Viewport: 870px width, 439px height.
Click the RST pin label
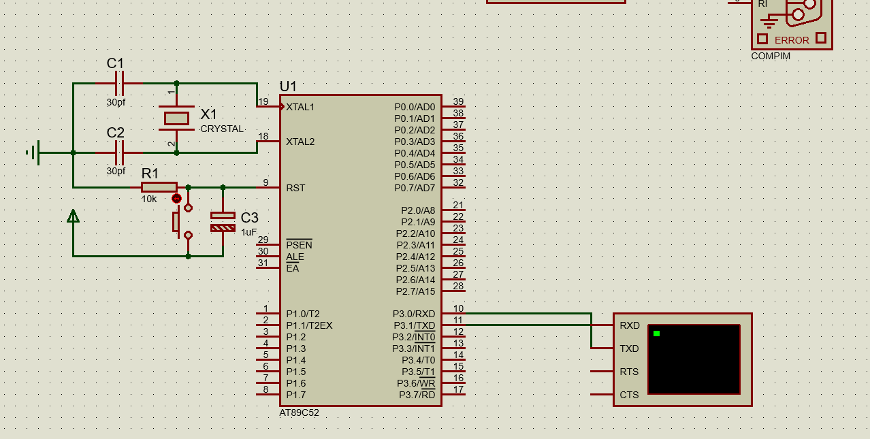click(x=295, y=188)
